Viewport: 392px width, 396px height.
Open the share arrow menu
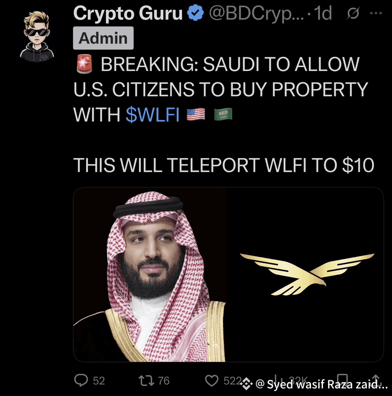pos(376,379)
